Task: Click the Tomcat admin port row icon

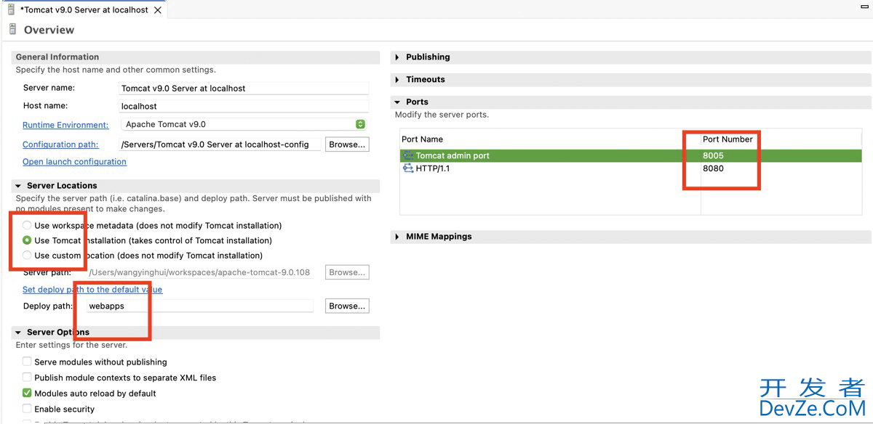Action: pyautogui.click(x=408, y=155)
